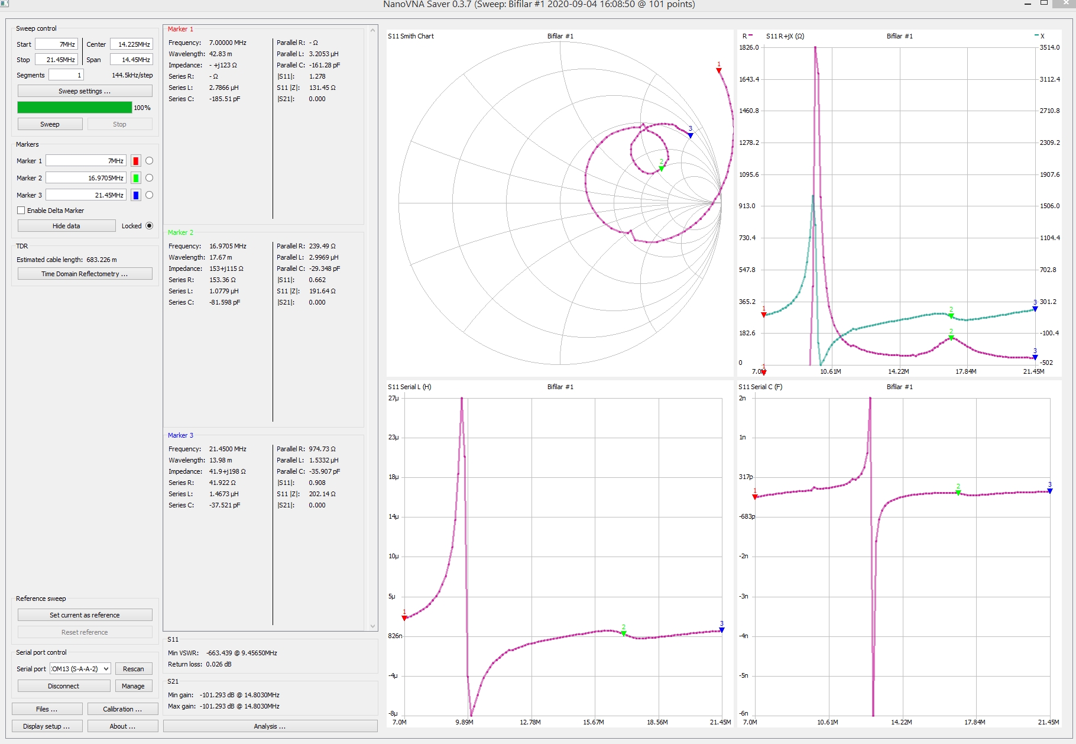Click the window maximize button

tap(1044, 4)
